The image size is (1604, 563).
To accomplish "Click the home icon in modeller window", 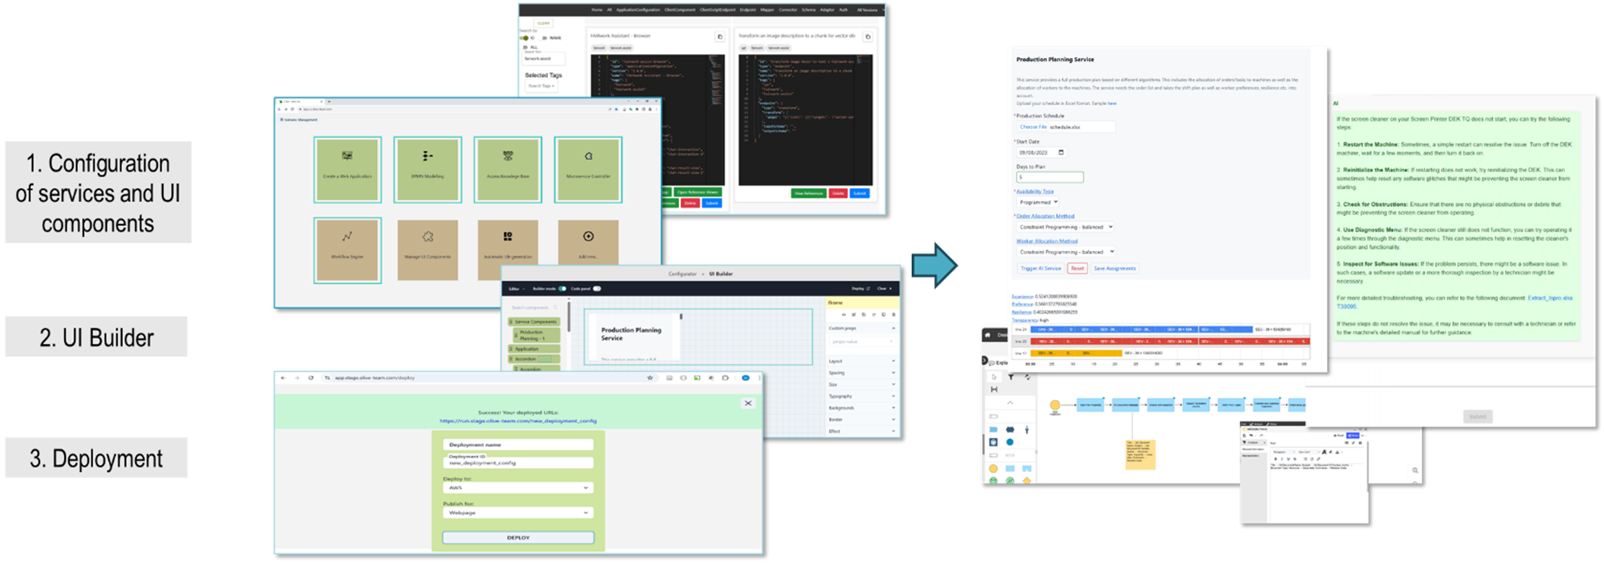I will click(988, 335).
